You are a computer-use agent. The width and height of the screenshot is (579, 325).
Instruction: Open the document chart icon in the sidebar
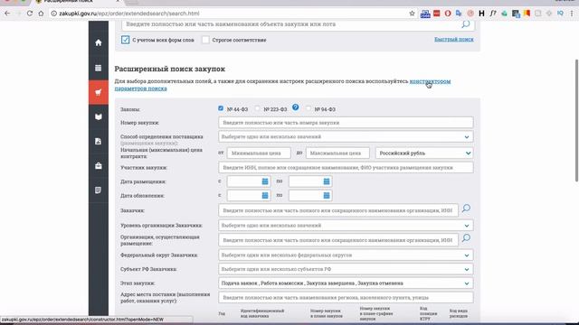point(99,141)
